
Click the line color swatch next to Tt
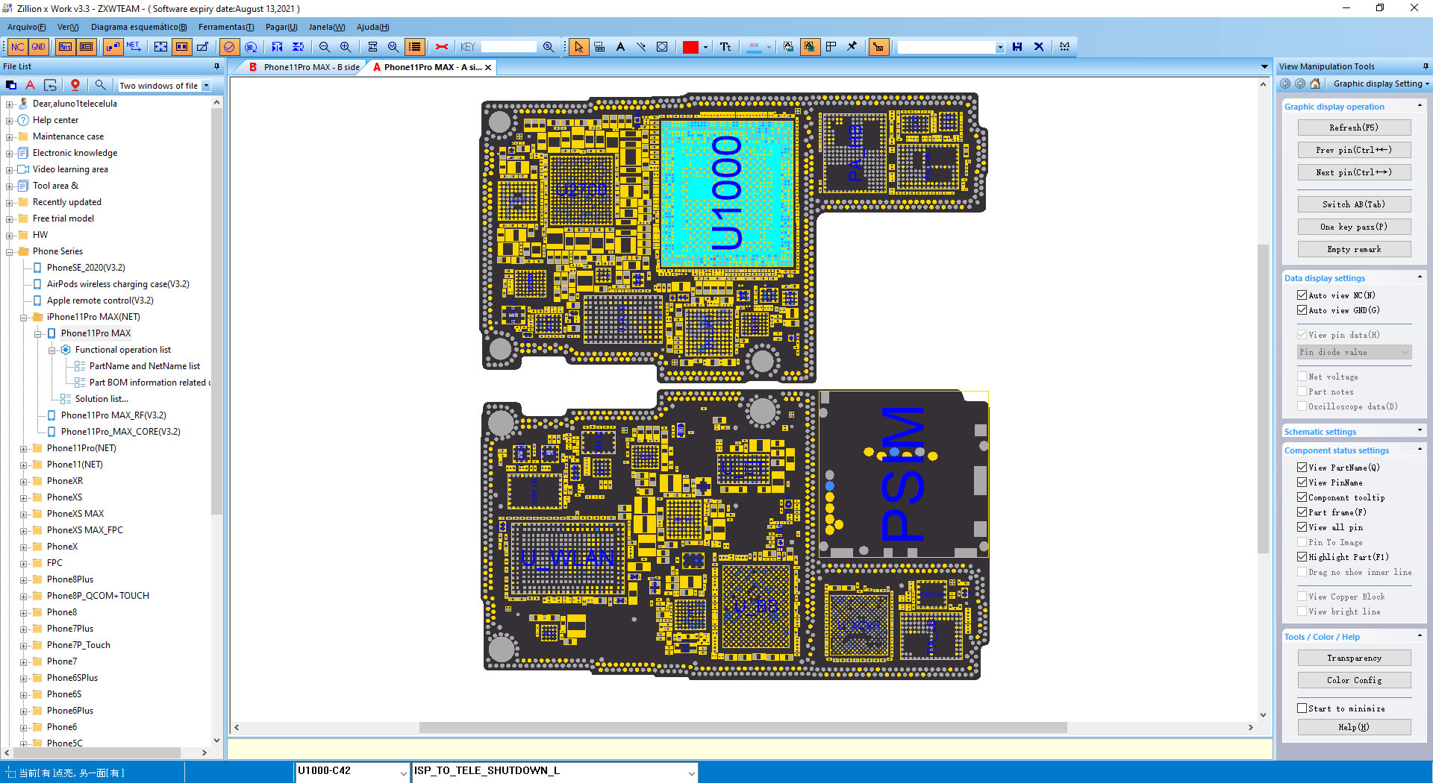[x=755, y=47]
